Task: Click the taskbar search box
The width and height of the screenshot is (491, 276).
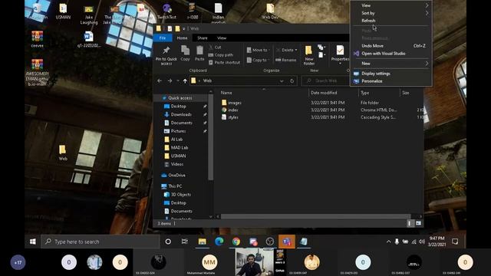Action: 101,242
